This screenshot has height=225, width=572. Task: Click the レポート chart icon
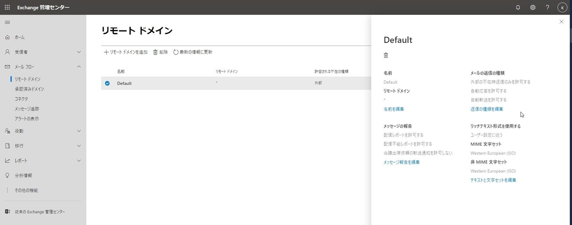[7, 161]
